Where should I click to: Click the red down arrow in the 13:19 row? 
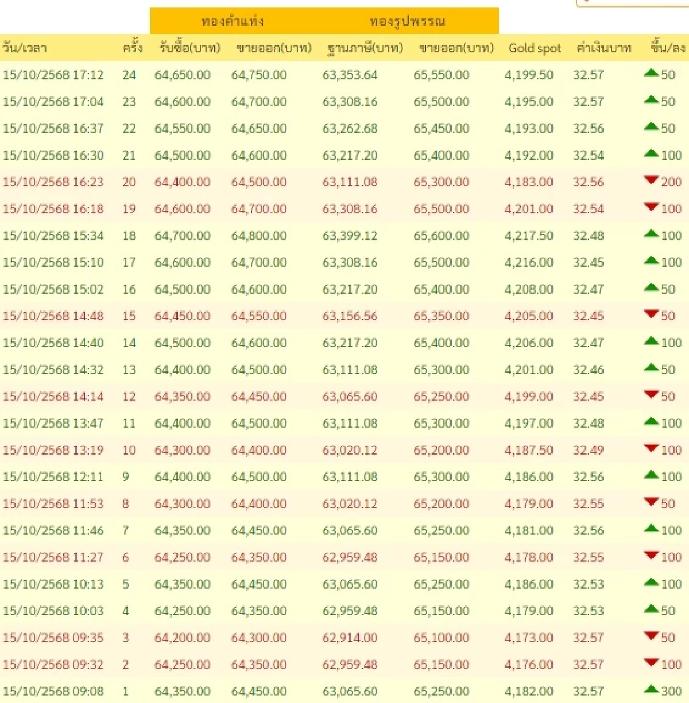(651, 448)
